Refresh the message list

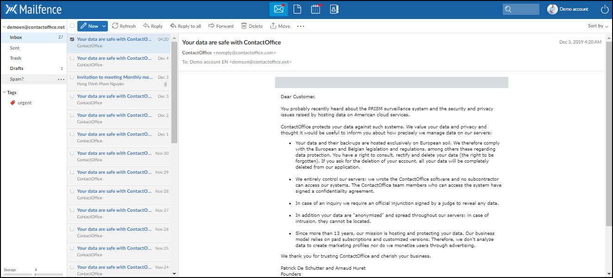[x=124, y=26]
